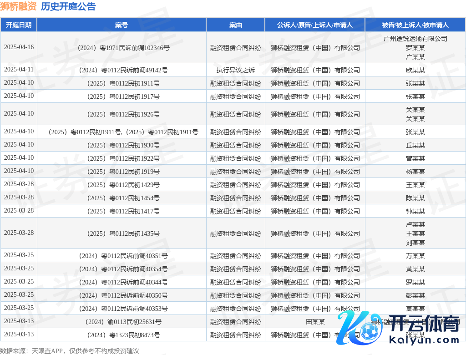Click the 公诉人/原告/上诉人/申请人 column header
Screen dimensions: 466x355
coord(315,25)
